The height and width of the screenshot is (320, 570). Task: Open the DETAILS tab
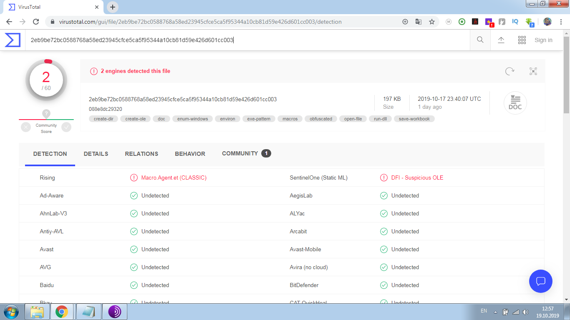click(x=96, y=154)
